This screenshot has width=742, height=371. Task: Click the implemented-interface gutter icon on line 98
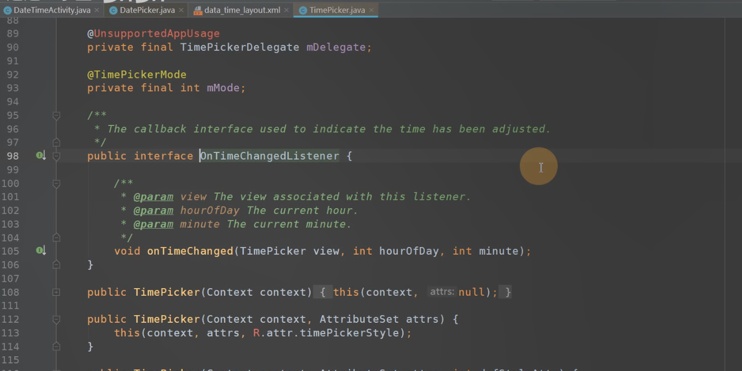tap(41, 156)
